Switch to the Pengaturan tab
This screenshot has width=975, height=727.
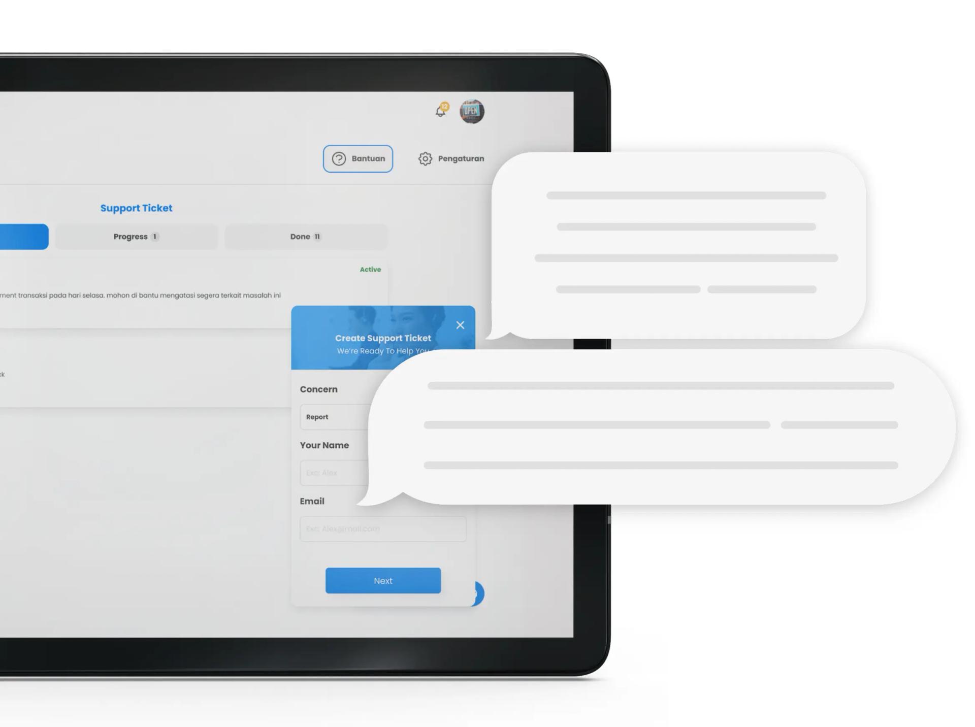pyautogui.click(x=452, y=158)
